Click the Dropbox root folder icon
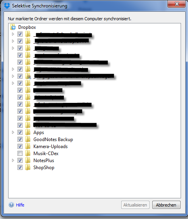The height and width of the screenshot is (219, 188). 13,27
